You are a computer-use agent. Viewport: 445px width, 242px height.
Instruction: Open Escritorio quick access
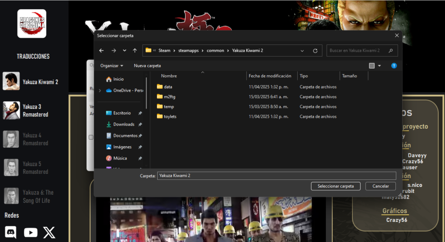(118, 113)
